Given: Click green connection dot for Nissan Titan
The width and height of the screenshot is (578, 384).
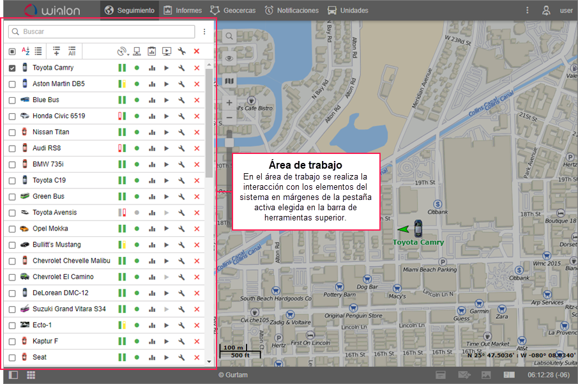Looking at the screenshot, I should click(x=137, y=132).
